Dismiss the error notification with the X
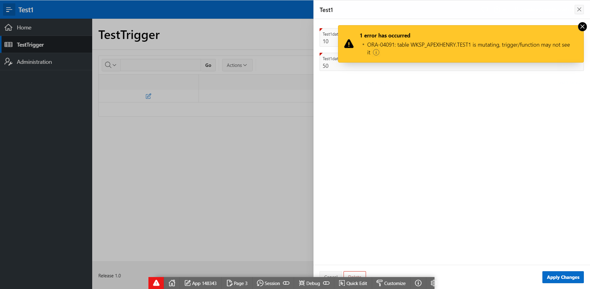This screenshot has width=590, height=289. point(582,26)
